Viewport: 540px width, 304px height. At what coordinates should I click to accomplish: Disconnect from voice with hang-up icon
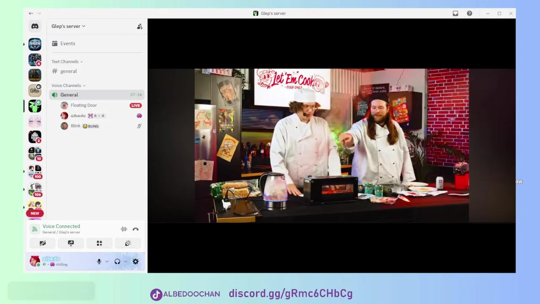[x=135, y=229]
